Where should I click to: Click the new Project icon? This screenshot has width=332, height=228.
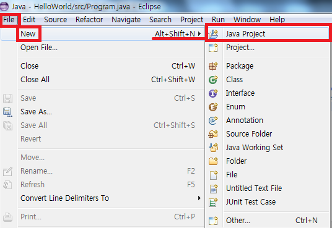tap(213, 48)
